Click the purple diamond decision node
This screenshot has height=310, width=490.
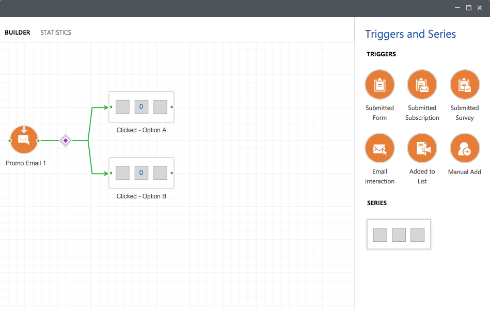point(66,141)
